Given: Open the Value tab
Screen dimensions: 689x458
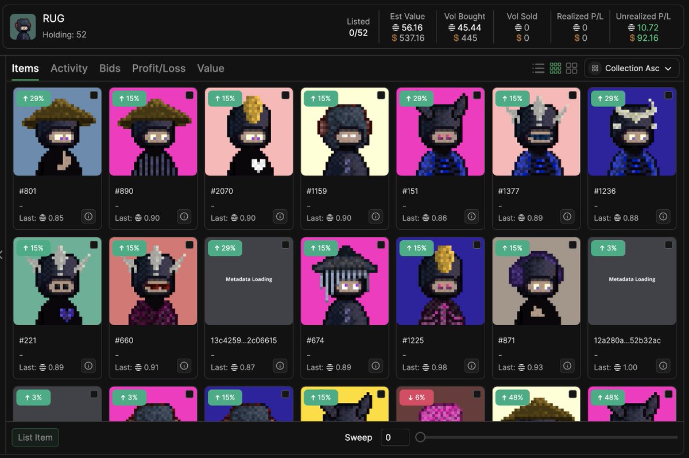Looking at the screenshot, I should click(211, 68).
